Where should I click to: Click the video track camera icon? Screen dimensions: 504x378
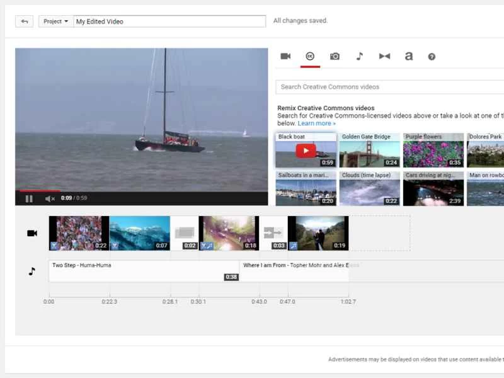pyautogui.click(x=31, y=233)
